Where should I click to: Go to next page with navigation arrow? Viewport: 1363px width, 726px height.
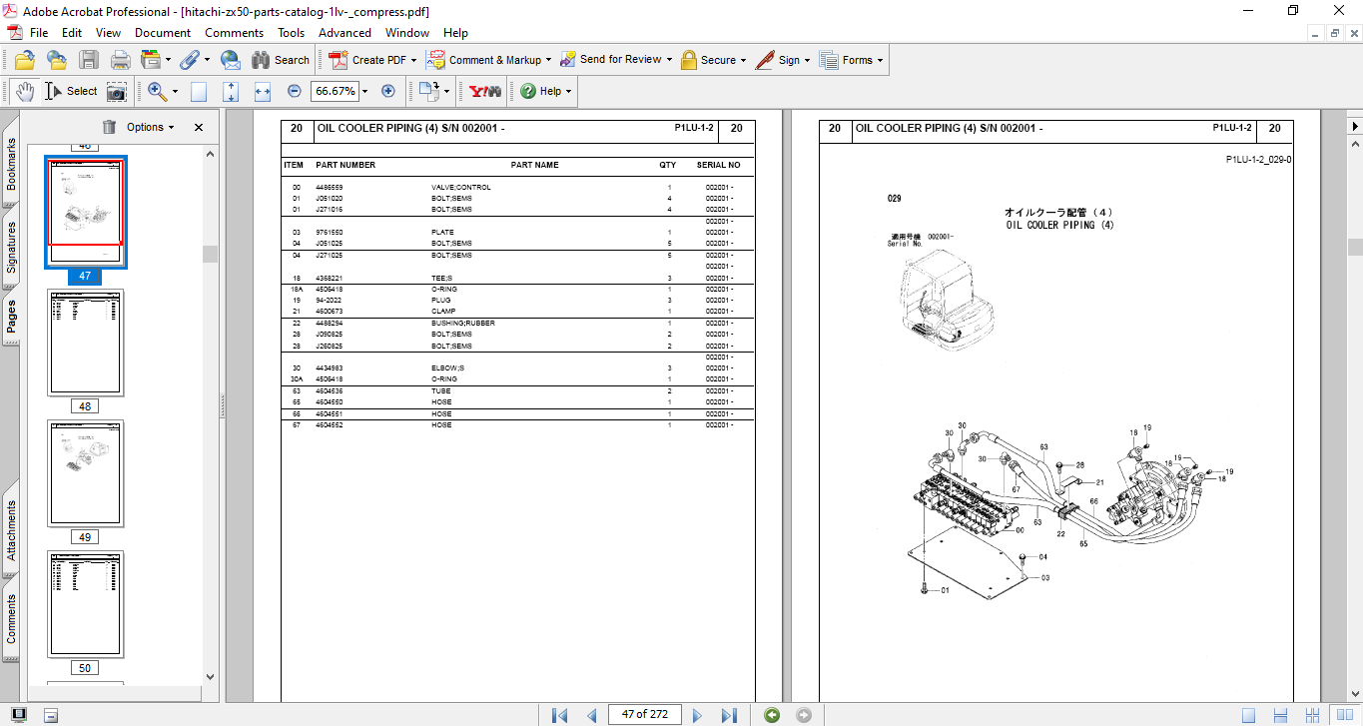tap(696, 714)
